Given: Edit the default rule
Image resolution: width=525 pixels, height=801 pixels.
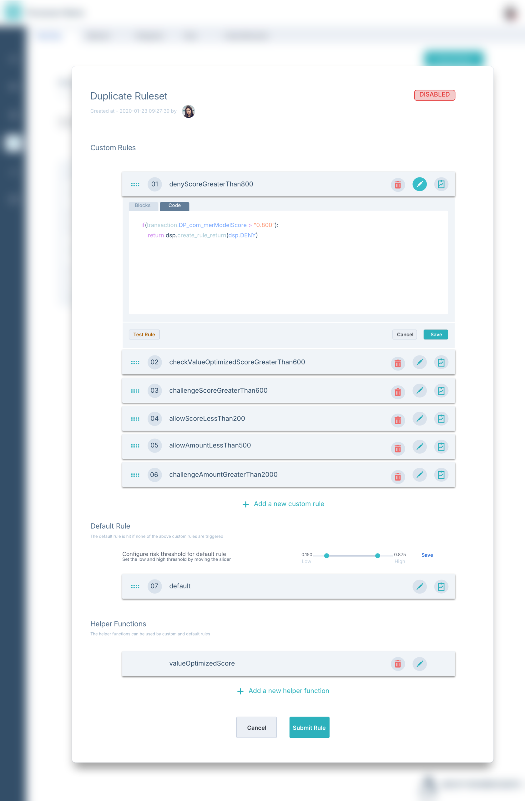Looking at the screenshot, I should [420, 586].
